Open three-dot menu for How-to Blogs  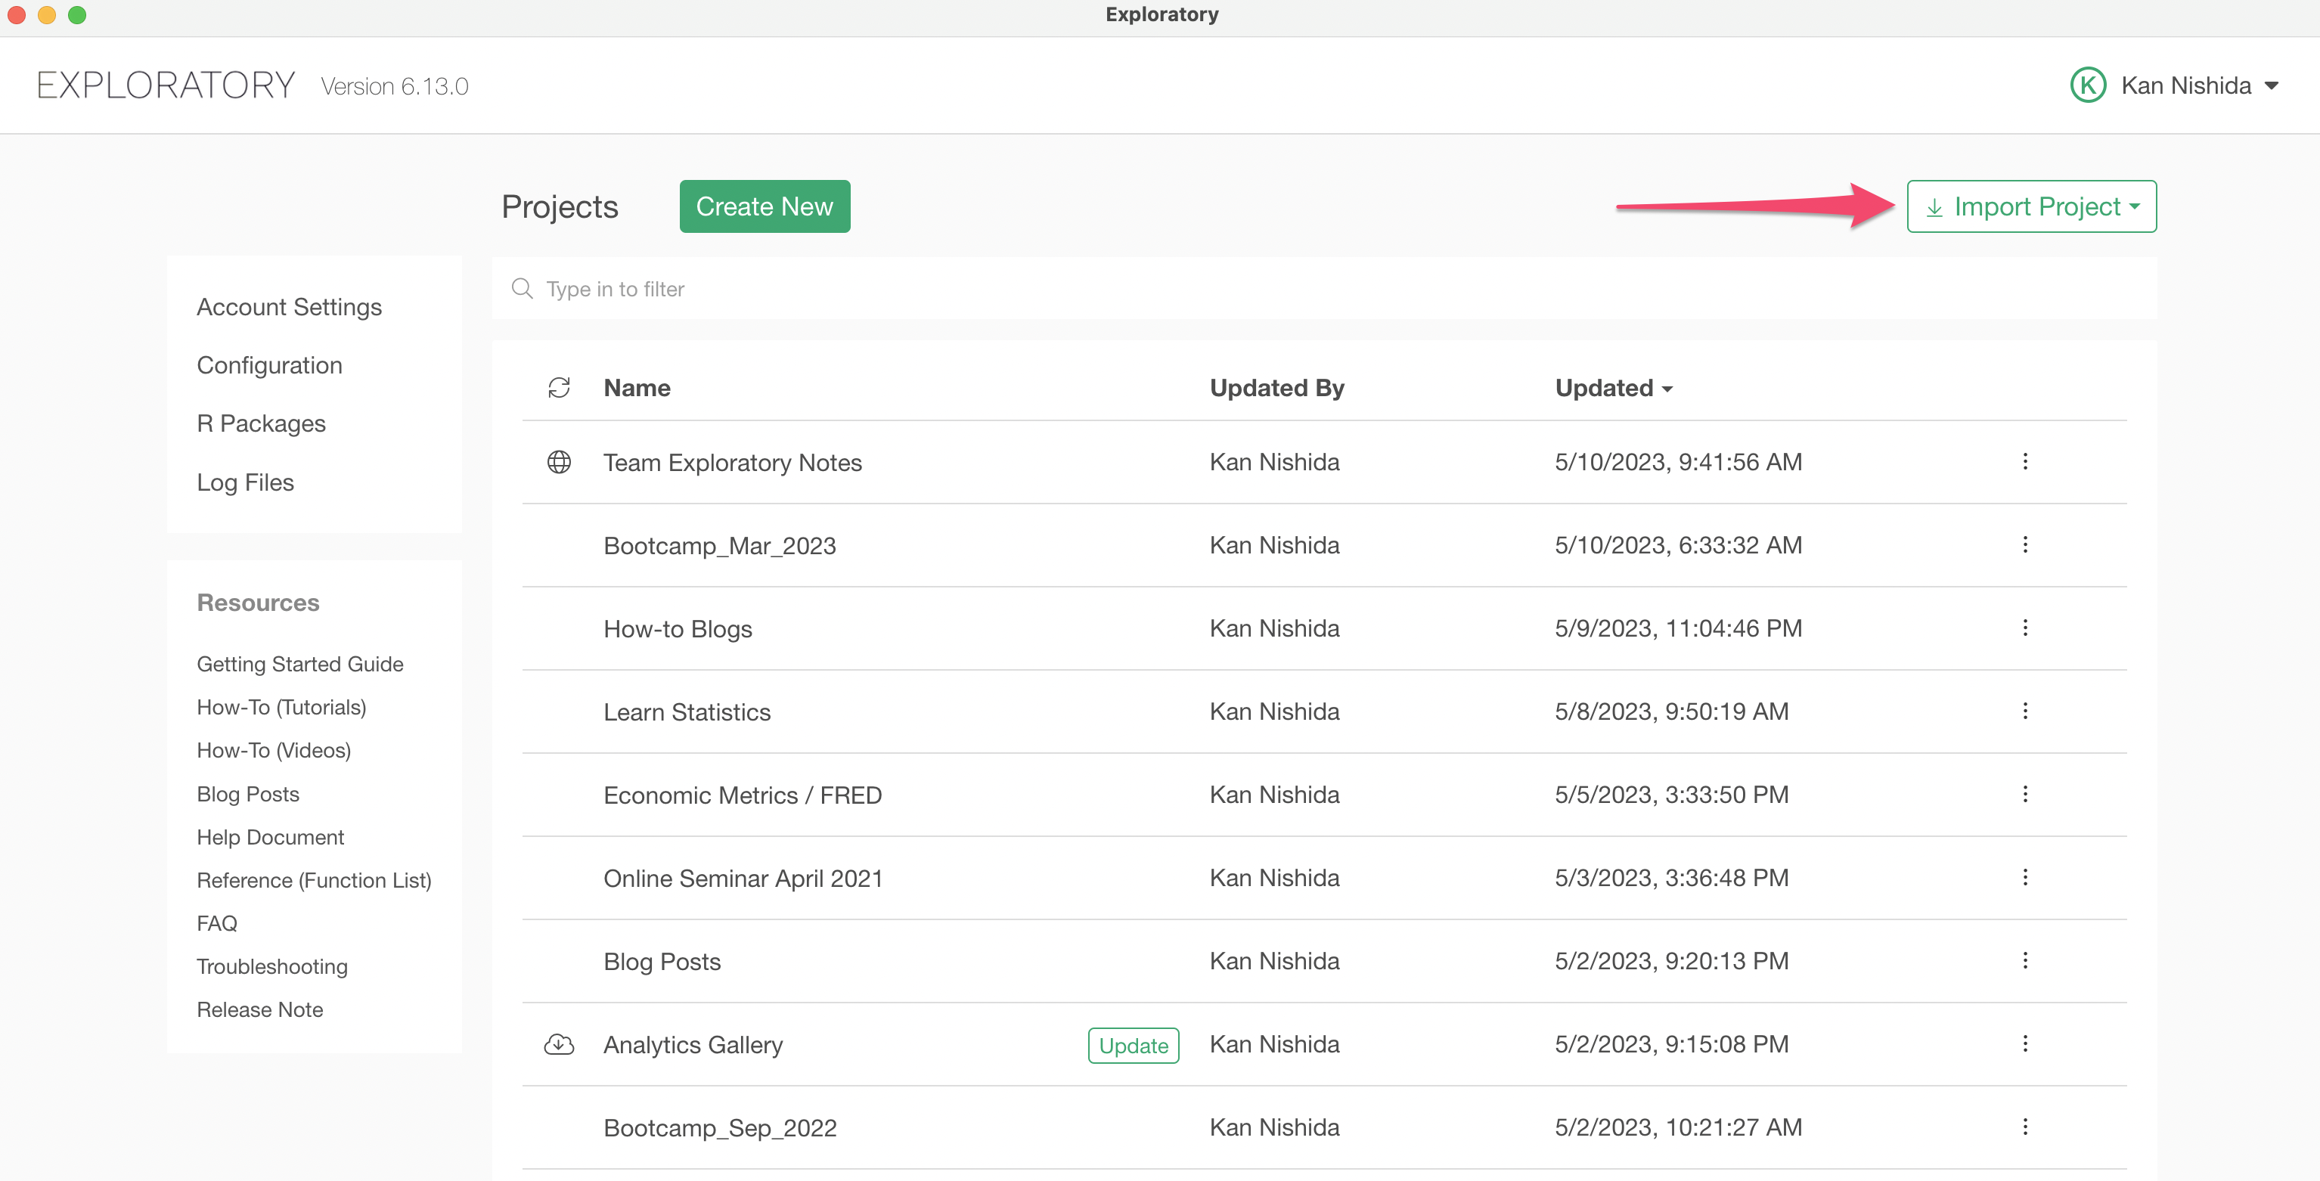click(x=2024, y=628)
